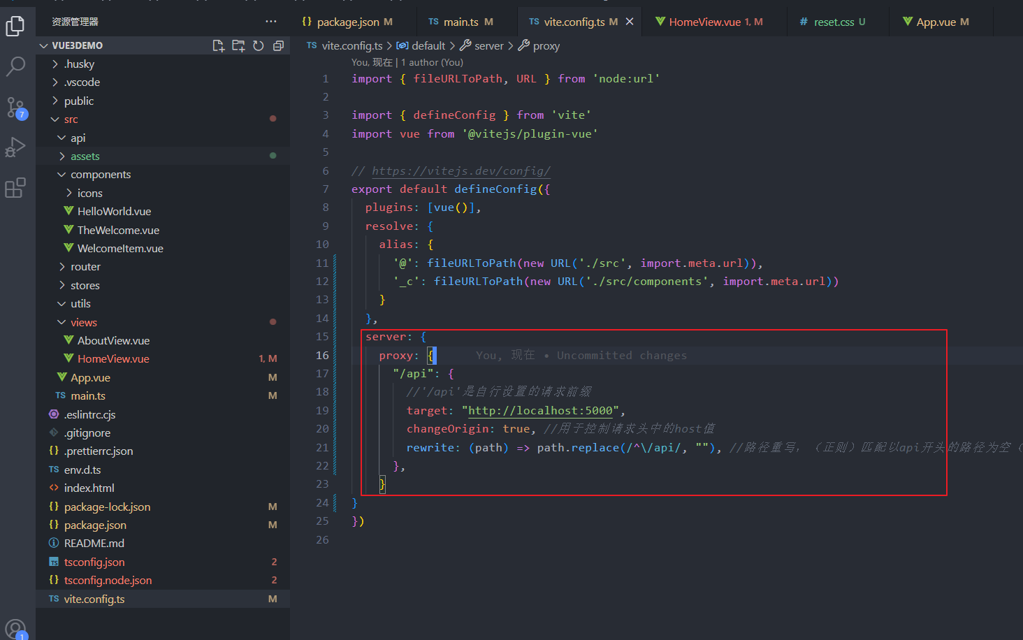This screenshot has width=1023, height=640.
Task: Open the https://vitejs.dev/config/ link in comment
Action: click(x=461, y=170)
